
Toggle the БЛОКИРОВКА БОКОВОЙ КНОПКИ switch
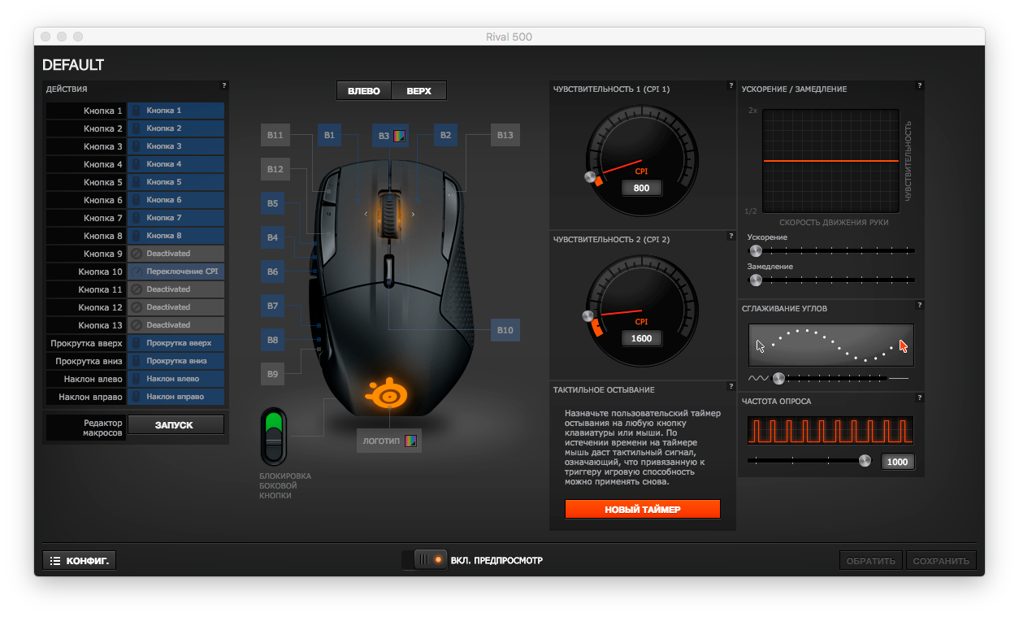click(x=274, y=437)
